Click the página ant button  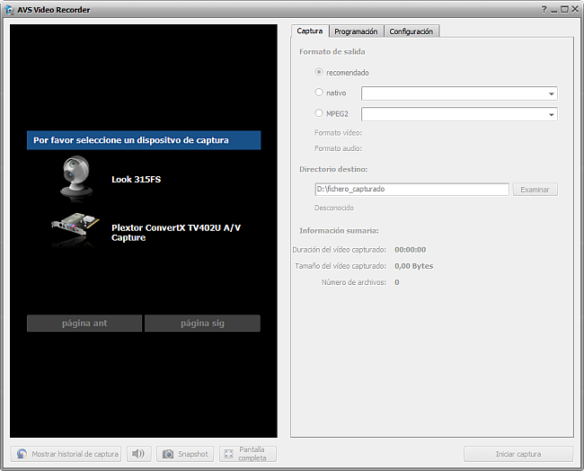pyautogui.click(x=84, y=323)
